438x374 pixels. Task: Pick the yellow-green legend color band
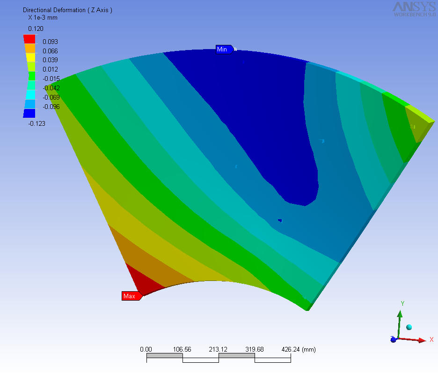click(x=31, y=67)
